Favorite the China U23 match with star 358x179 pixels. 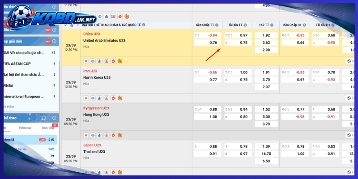point(86,61)
